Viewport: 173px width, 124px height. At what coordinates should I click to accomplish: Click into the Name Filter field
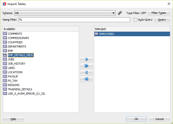coord(74,20)
